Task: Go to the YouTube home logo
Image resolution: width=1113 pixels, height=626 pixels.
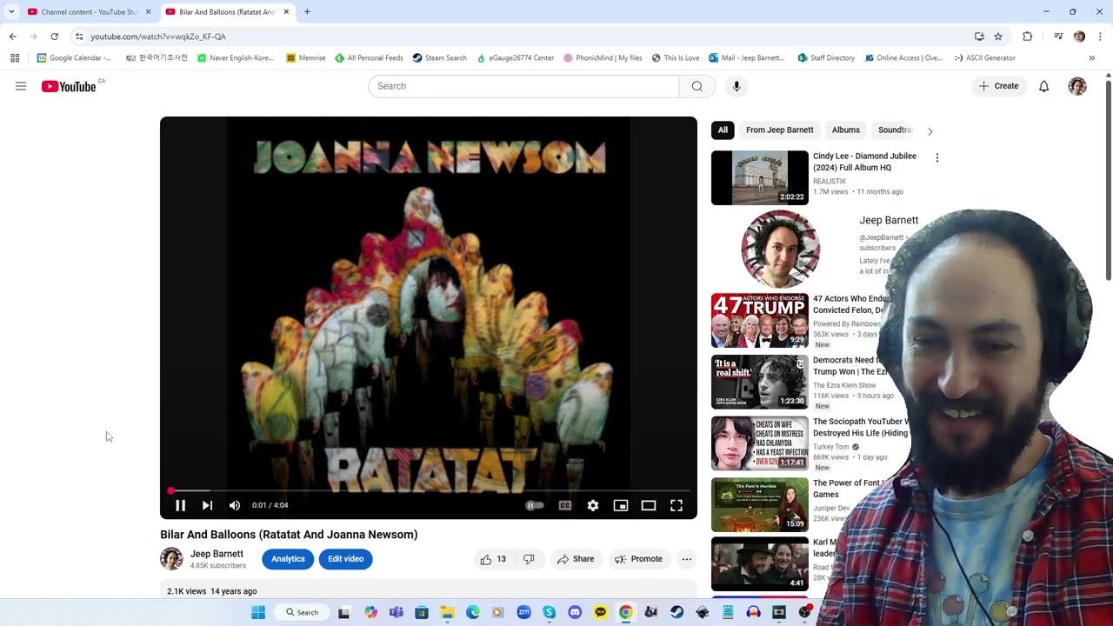Action: (70, 86)
